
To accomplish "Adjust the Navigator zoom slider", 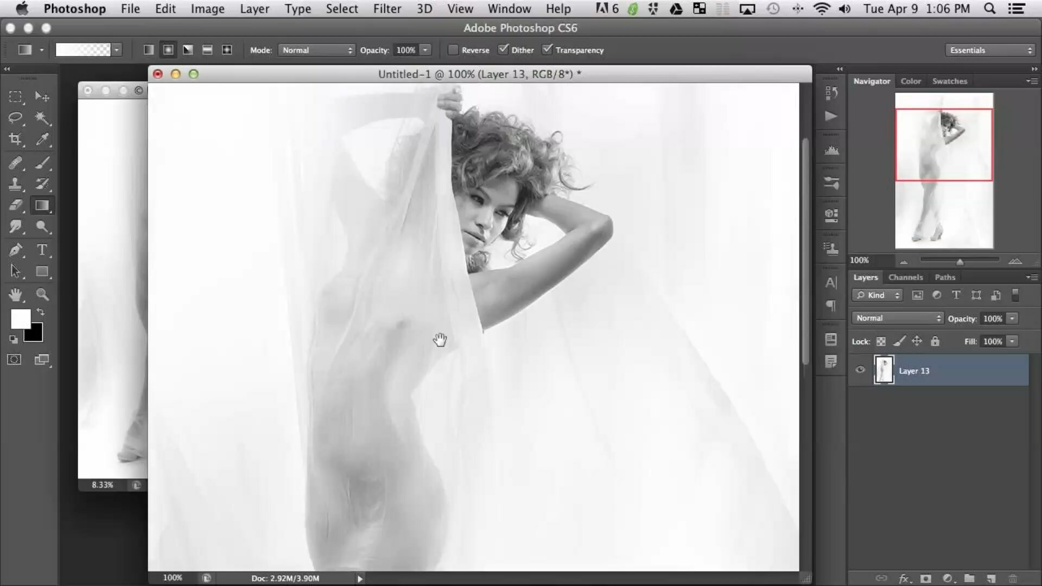I will (960, 262).
